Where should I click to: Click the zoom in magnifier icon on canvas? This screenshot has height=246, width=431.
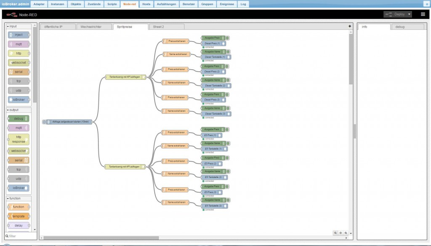tap(346, 233)
